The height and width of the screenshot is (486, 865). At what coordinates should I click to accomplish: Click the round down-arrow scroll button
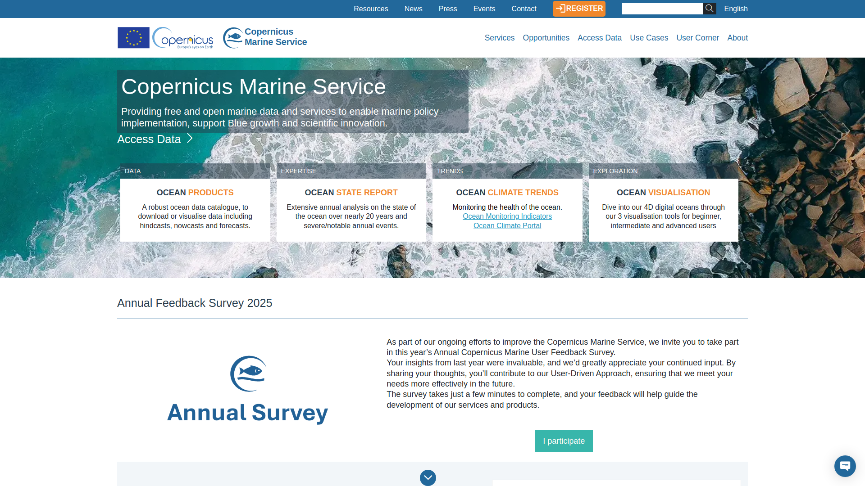click(428, 477)
